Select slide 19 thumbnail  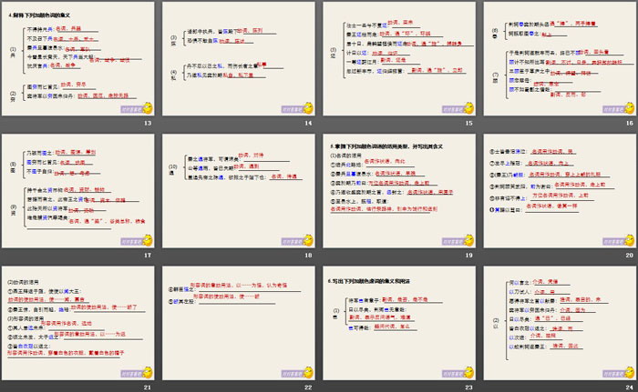click(x=399, y=191)
